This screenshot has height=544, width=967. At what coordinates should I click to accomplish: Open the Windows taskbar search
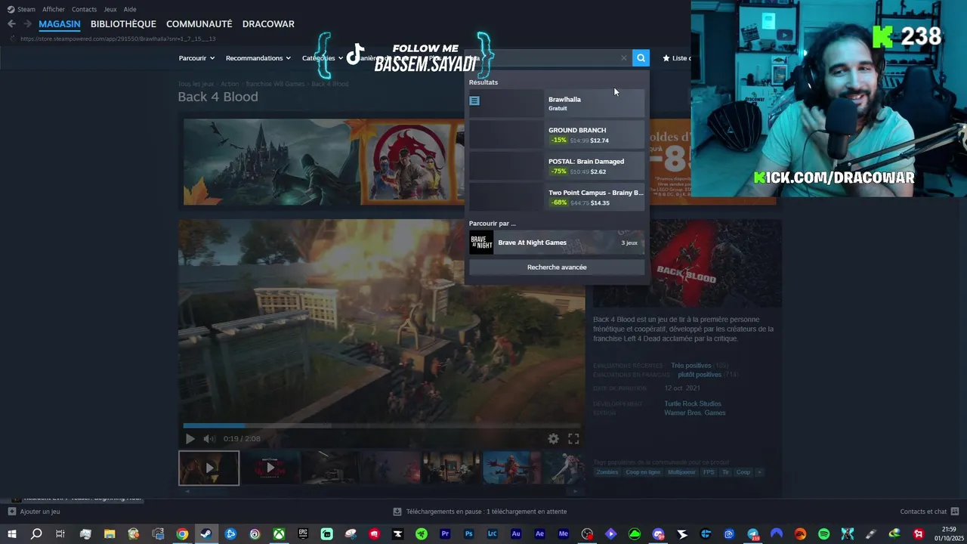[x=36, y=534]
